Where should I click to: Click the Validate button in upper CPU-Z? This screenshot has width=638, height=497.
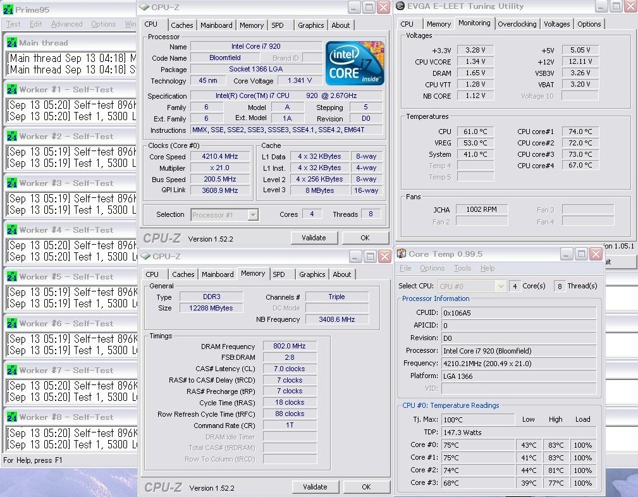tap(314, 238)
